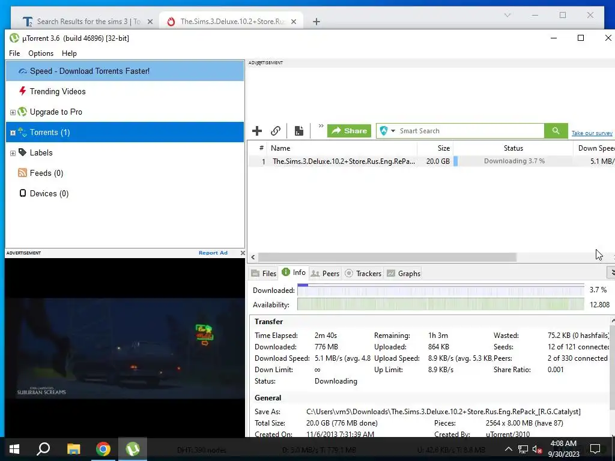Click the Availability green bar
Screen dimensions: 615x461
(x=440, y=304)
